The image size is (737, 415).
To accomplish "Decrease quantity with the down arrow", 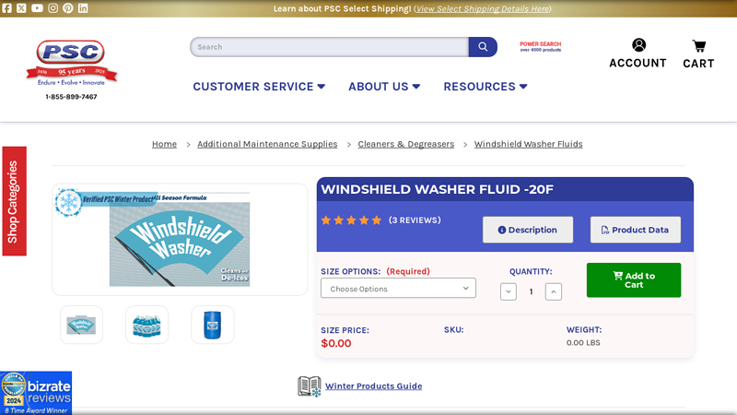I will coord(509,291).
